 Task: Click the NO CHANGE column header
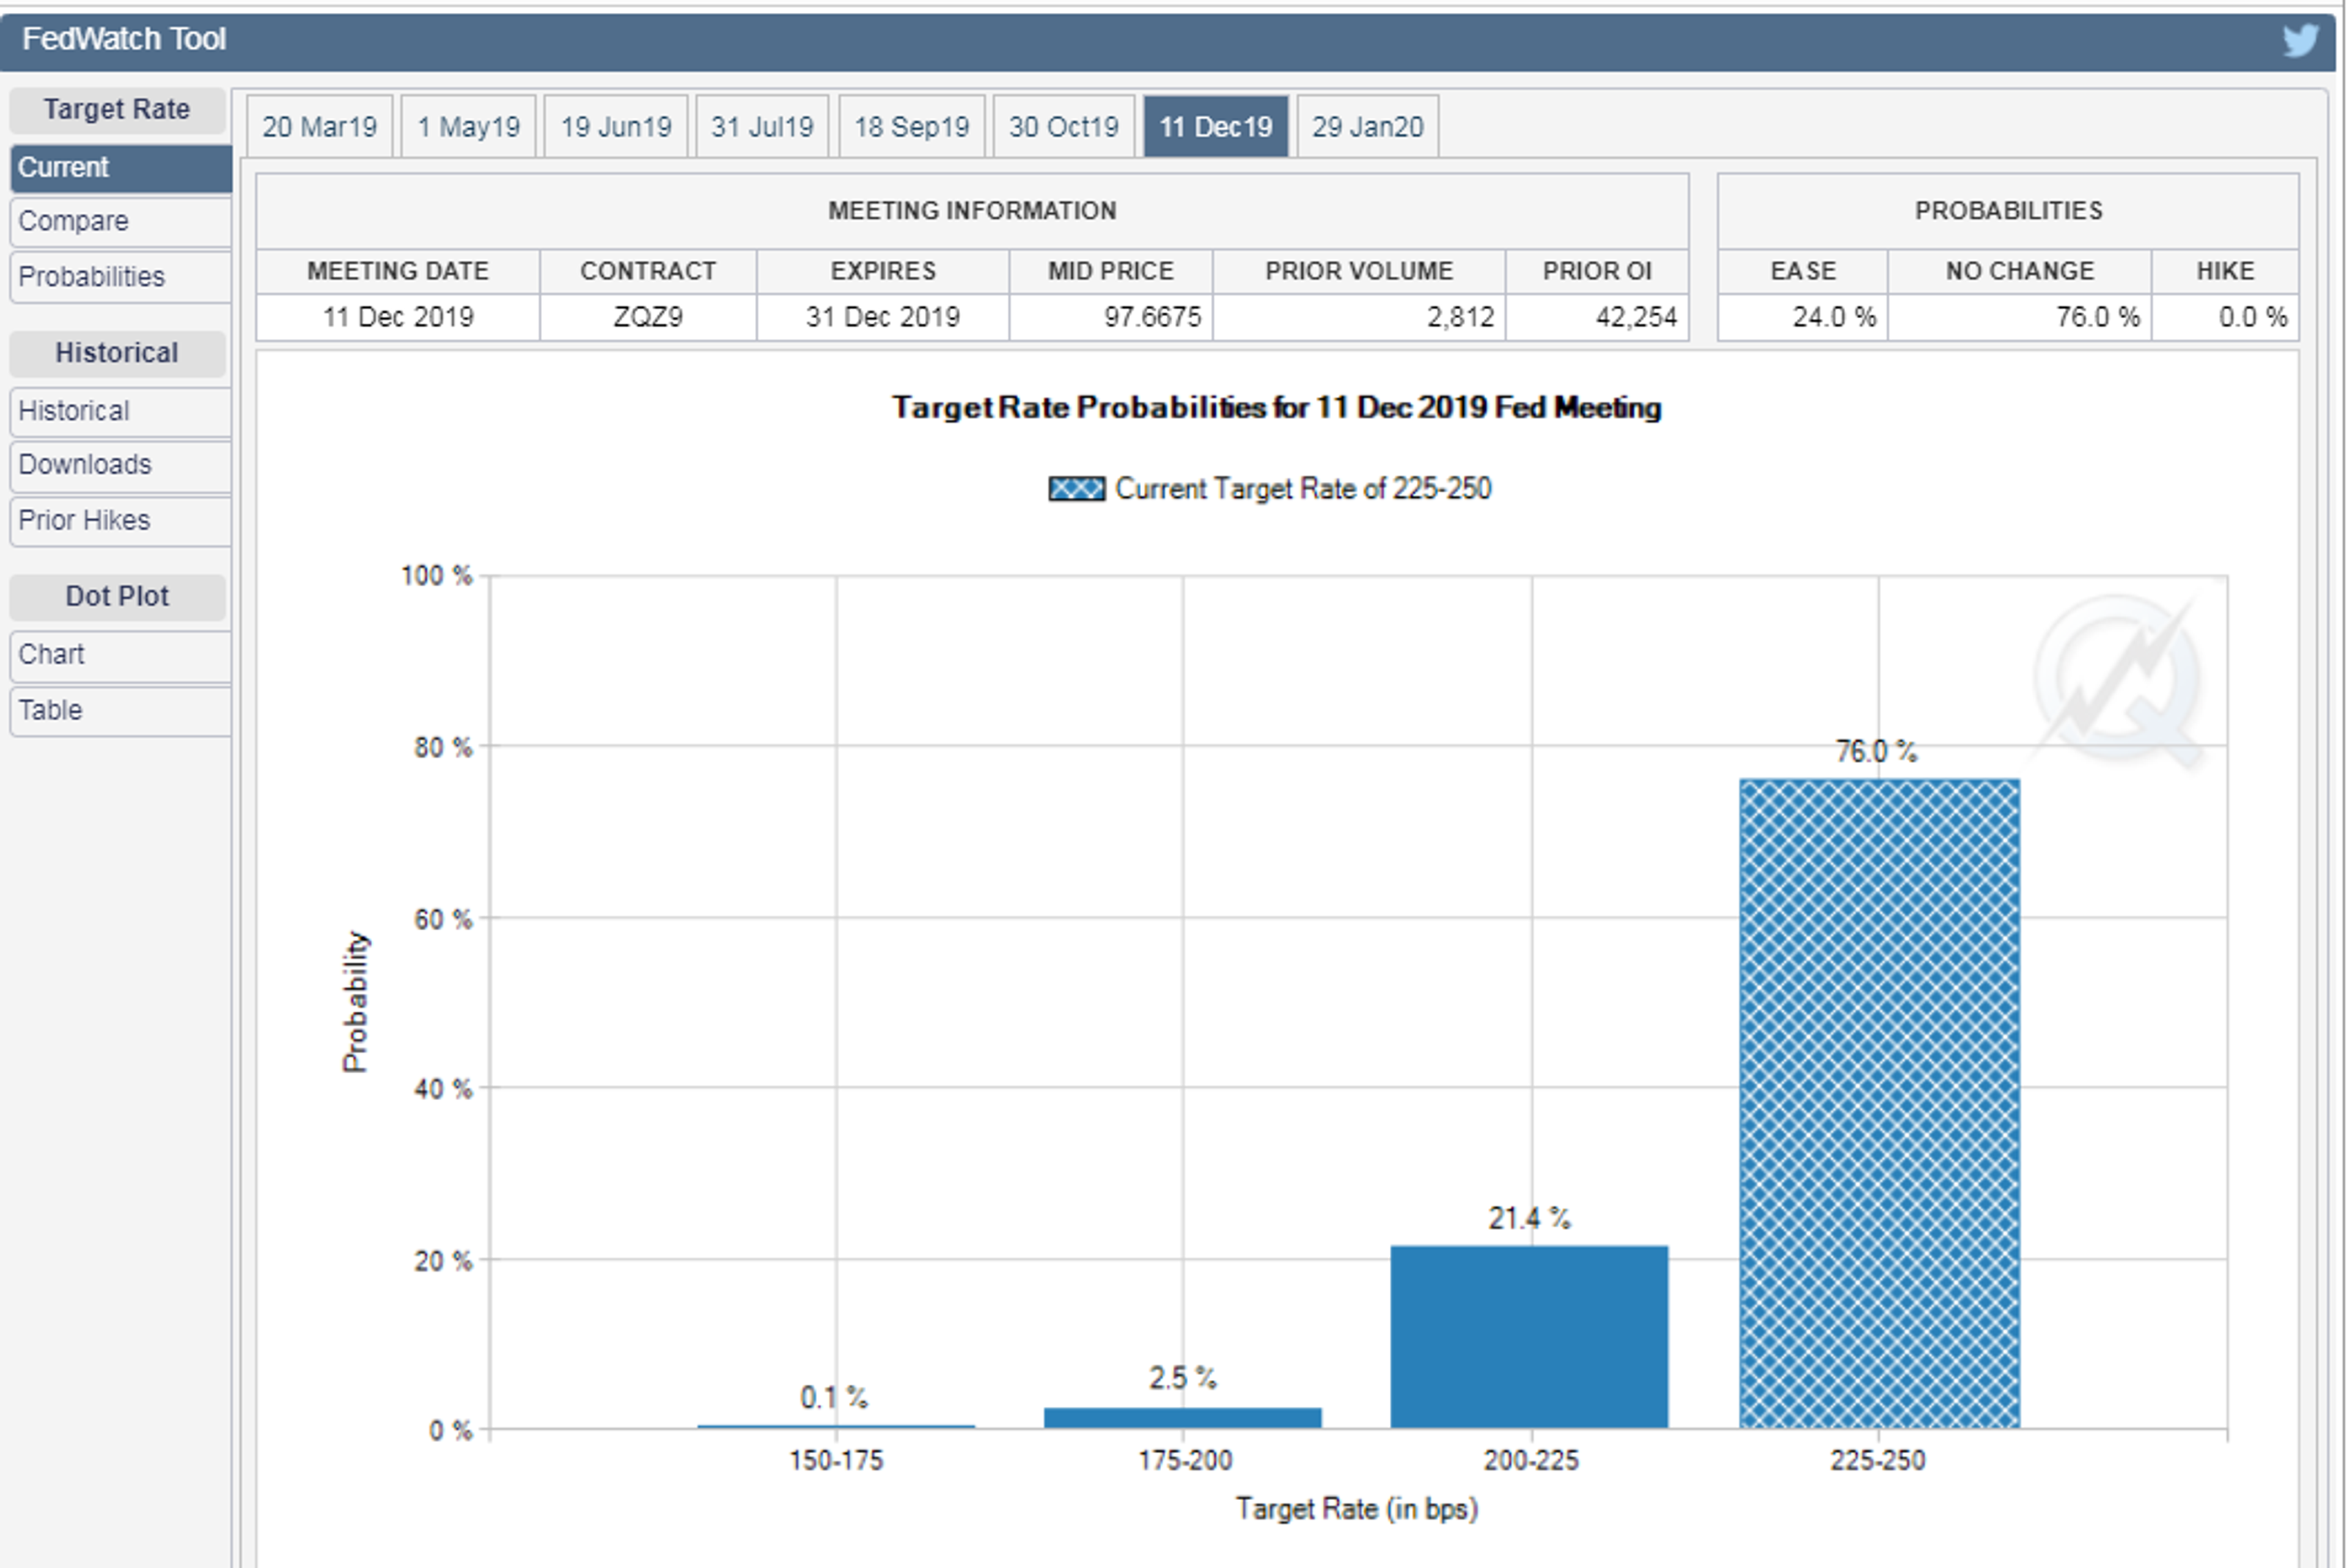tap(2019, 271)
